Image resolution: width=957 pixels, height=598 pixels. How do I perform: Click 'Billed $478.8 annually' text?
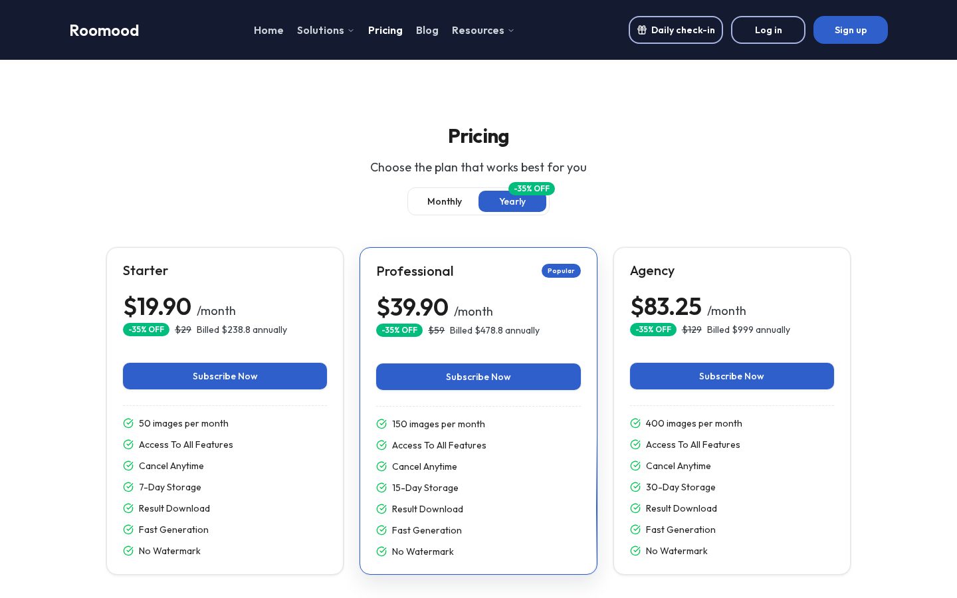click(494, 330)
